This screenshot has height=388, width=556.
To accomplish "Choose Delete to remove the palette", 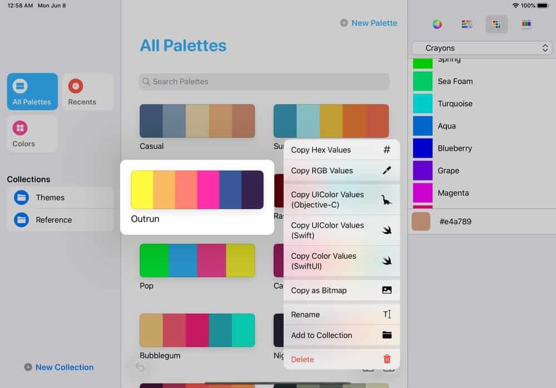I will pyautogui.click(x=302, y=360).
